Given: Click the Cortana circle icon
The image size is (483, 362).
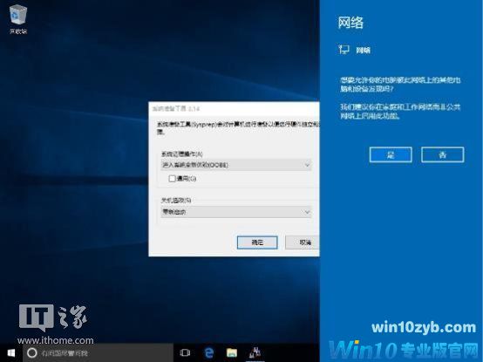Looking at the screenshot, I should [32, 352].
